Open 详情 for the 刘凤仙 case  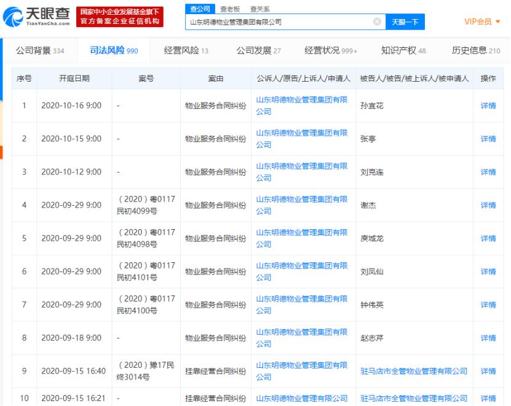[488, 272]
